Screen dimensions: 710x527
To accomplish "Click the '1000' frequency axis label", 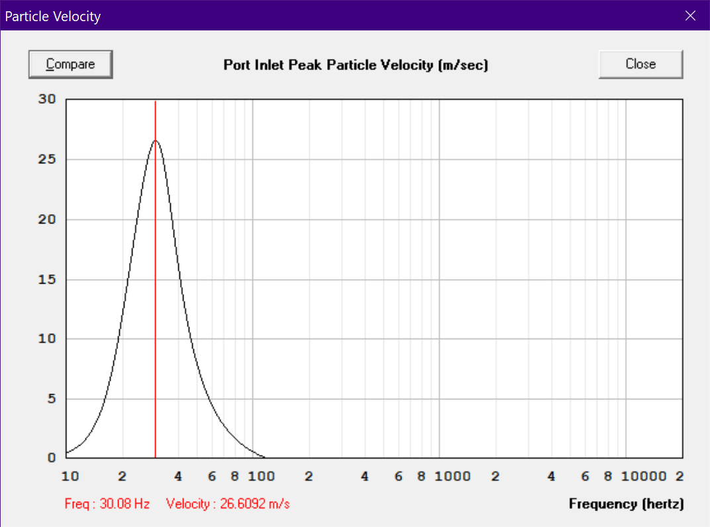I will coord(452,476).
